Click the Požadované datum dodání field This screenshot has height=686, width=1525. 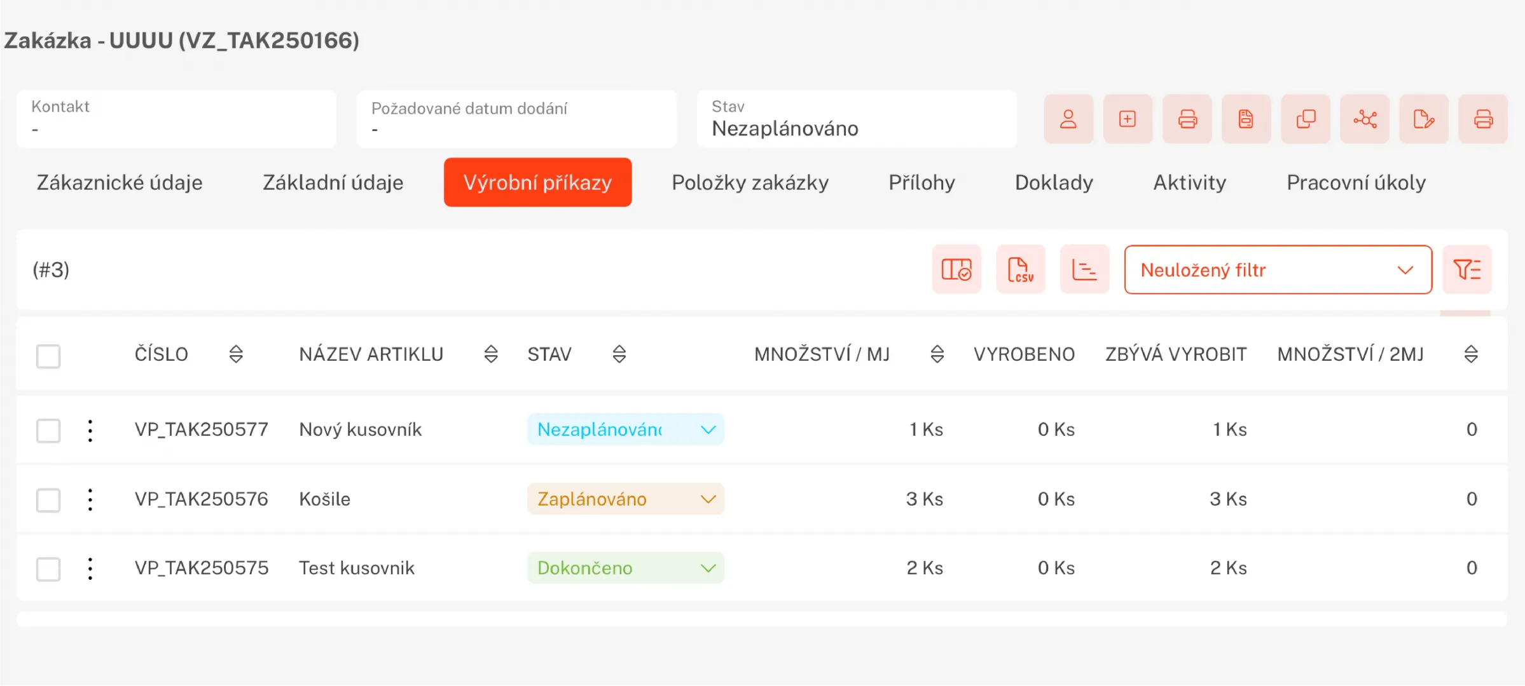pos(516,119)
